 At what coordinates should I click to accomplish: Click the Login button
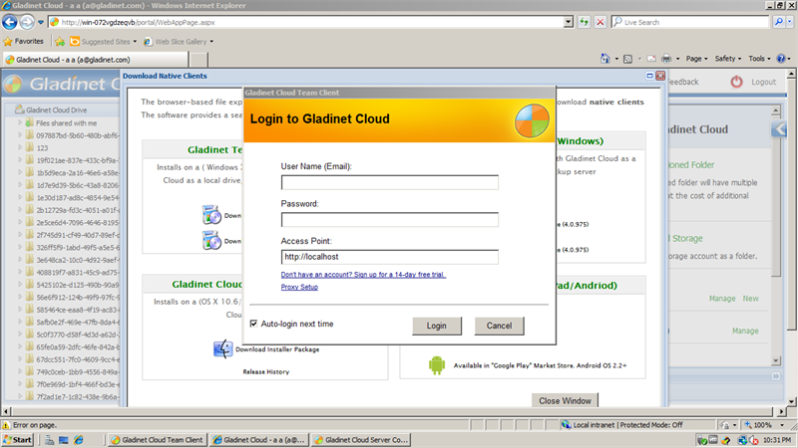click(x=437, y=326)
